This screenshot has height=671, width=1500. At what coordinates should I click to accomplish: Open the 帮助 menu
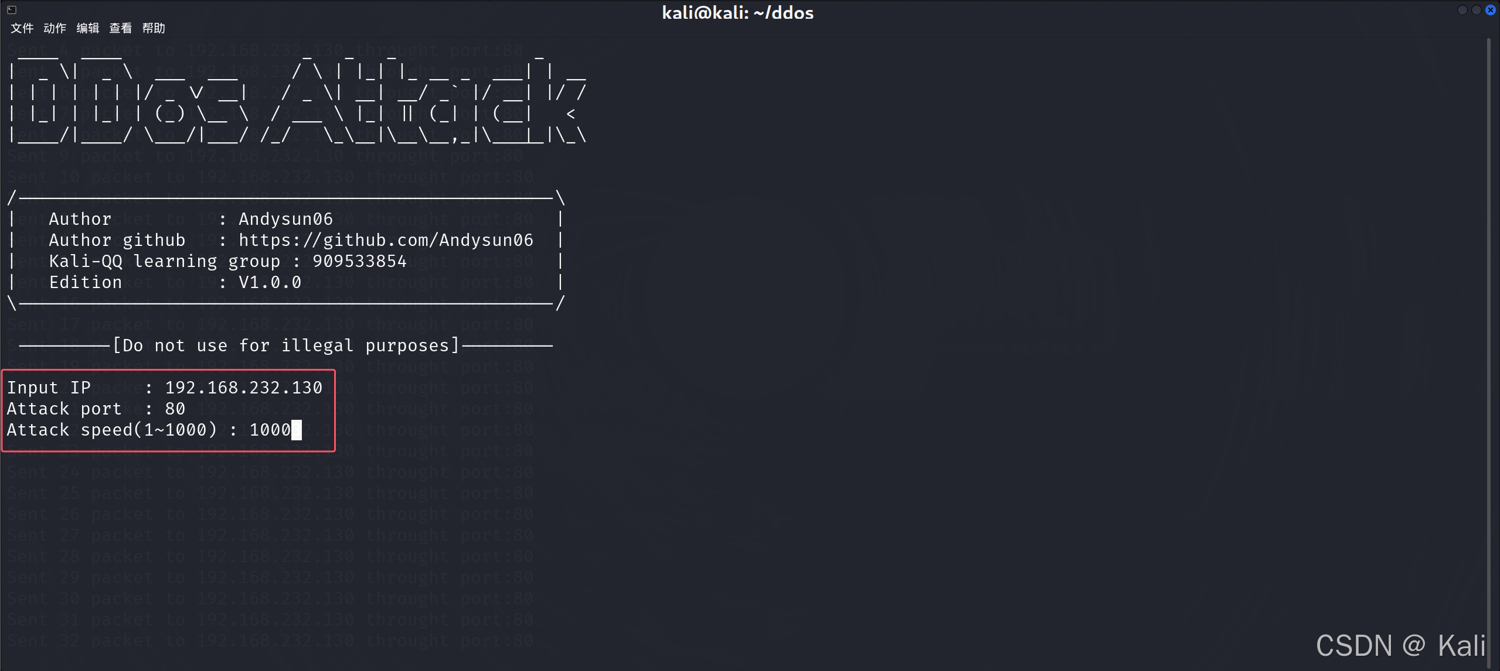click(x=154, y=28)
